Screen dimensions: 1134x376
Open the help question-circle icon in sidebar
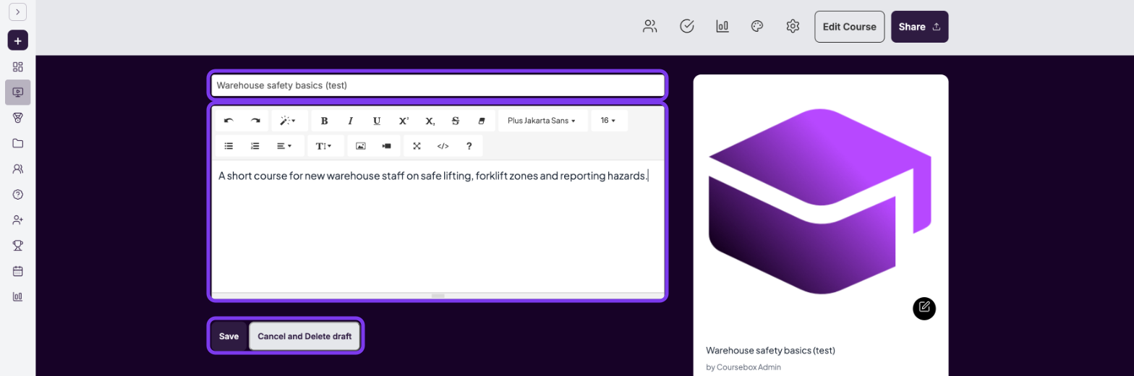tap(17, 195)
